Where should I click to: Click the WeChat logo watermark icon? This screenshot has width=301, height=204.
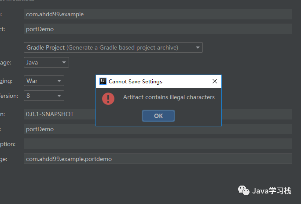pos(243,190)
